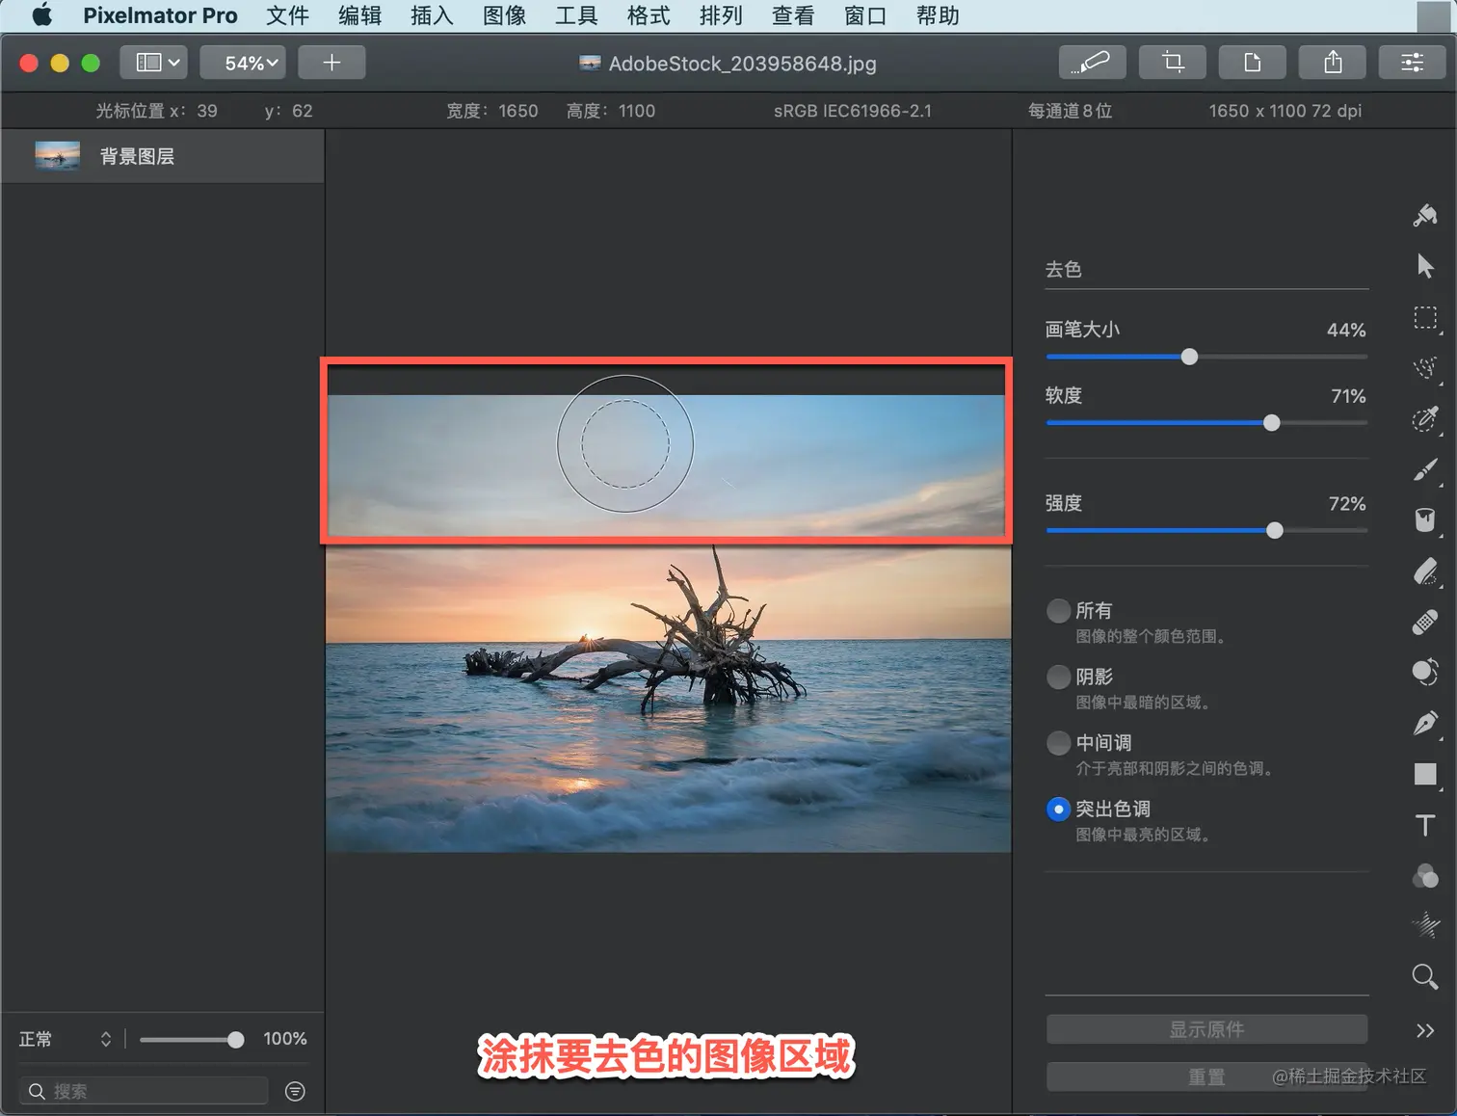Open the 窗口 menu
This screenshot has width=1457, height=1116.
(x=865, y=15)
